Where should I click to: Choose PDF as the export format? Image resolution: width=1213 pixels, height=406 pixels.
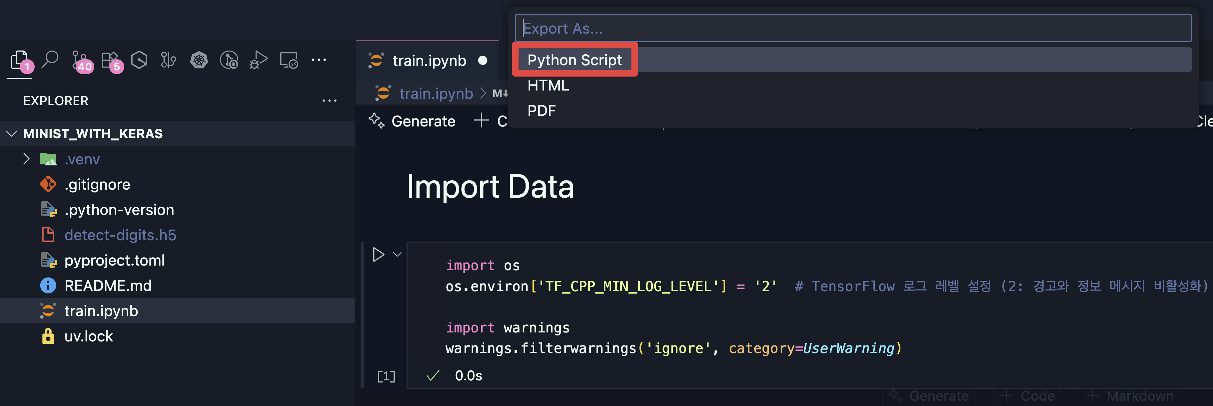(541, 111)
